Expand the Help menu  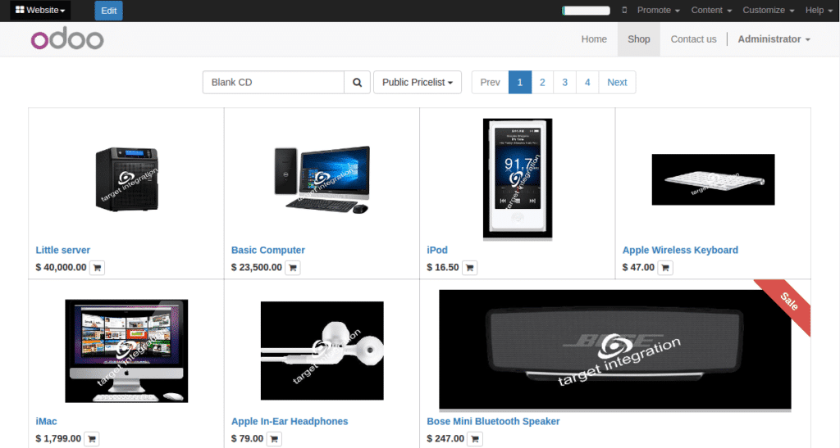[x=819, y=10]
